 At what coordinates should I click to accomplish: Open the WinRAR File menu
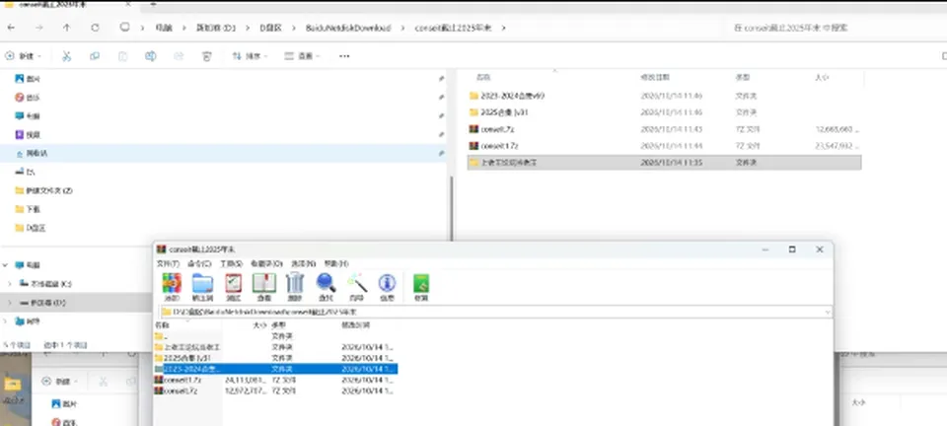(168, 263)
